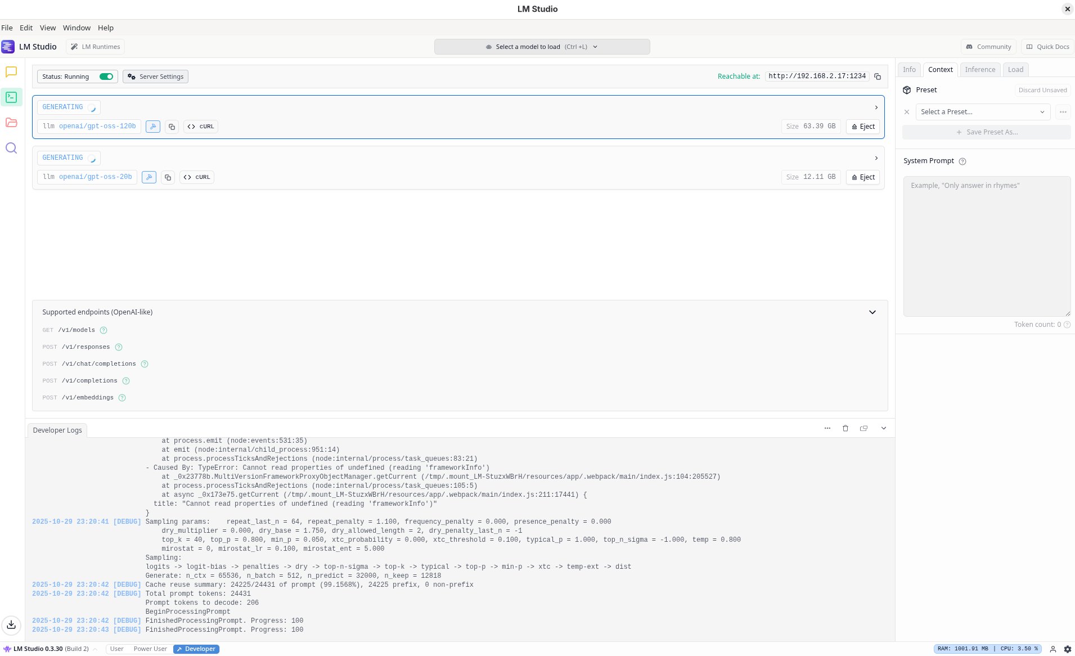
Task: Open app settings gear in status bar
Action: coord(1067,649)
